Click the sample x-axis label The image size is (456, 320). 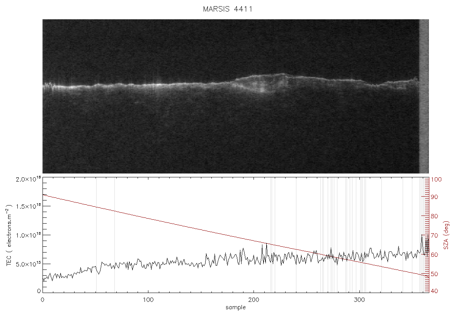(x=236, y=308)
